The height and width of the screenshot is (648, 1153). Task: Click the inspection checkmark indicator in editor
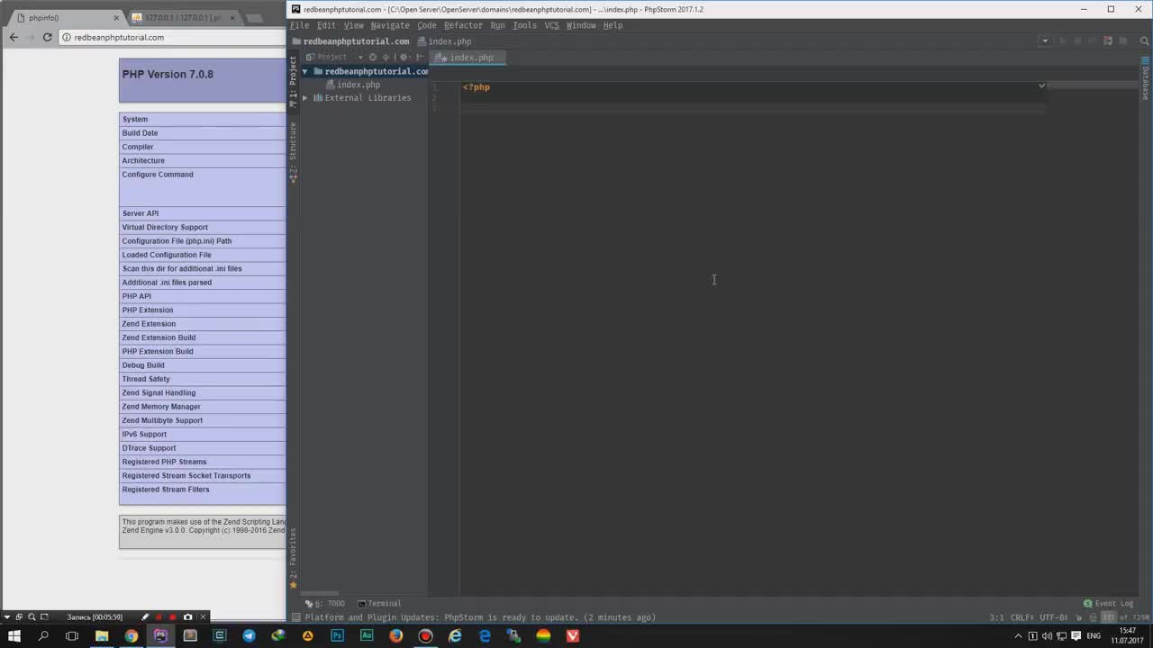[1041, 85]
